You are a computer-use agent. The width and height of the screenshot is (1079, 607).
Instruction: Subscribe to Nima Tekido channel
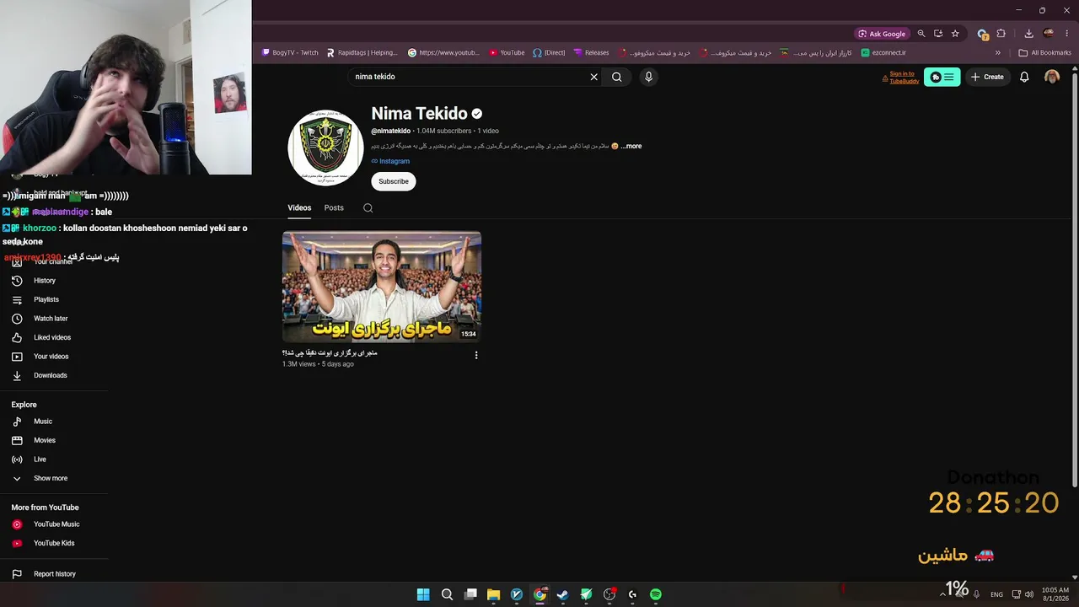pyautogui.click(x=394, y=181)
